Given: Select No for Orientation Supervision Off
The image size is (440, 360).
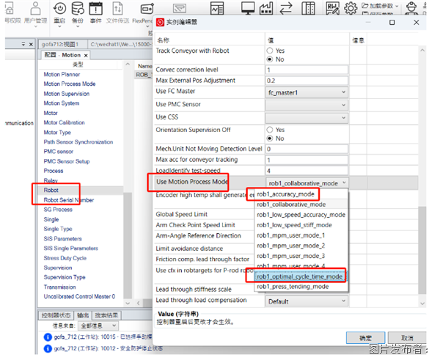Looking at the screenshot, I should 269,138.
